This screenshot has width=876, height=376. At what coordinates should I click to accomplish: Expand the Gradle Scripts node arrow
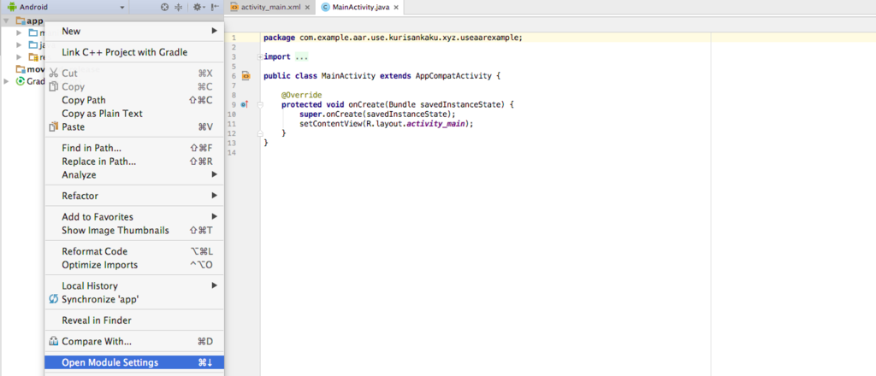(x=6, y=81)
